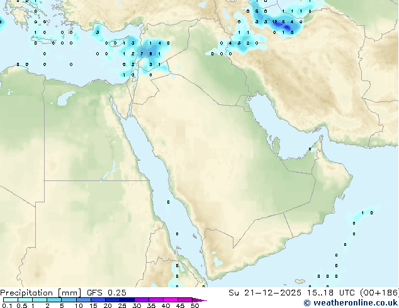Click the 45–50 mm legend color box
The width and height of the screenshot is (399, 308).
[185, 300]
